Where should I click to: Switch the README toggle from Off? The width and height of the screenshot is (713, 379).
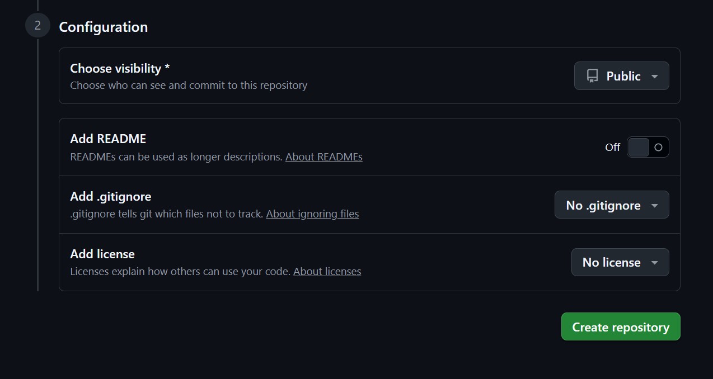pos(648,147)
